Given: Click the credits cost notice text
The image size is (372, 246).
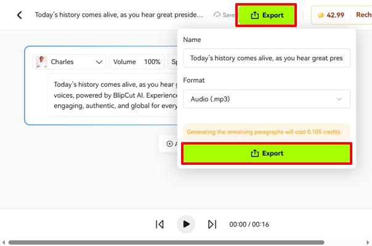Looking at the screenshot, I should pyautogui.click(x=264, y=132).
